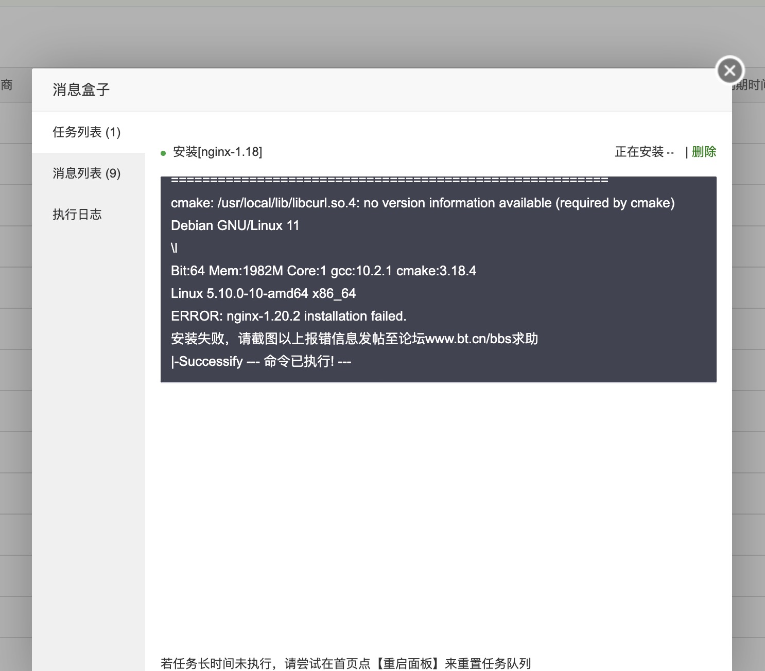
Task: Click the Bit:64 Mem:1982M system info line
Action: [x=323, y=271]
